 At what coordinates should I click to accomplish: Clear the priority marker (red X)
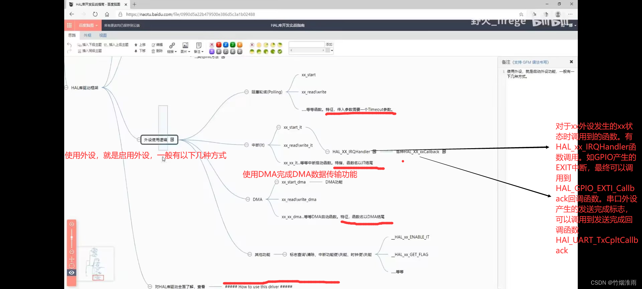click(212, 44)
